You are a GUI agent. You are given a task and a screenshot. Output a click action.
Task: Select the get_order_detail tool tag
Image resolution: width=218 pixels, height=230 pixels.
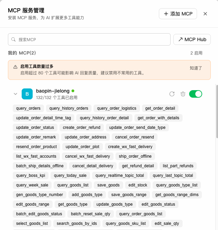click(160, 108)
